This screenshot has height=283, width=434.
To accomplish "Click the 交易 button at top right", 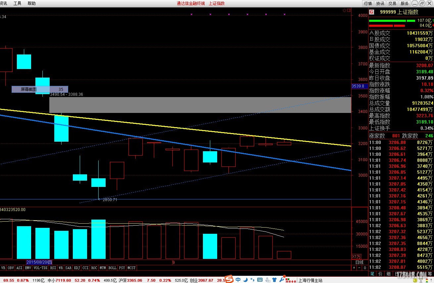I will [x=392, y=3].
